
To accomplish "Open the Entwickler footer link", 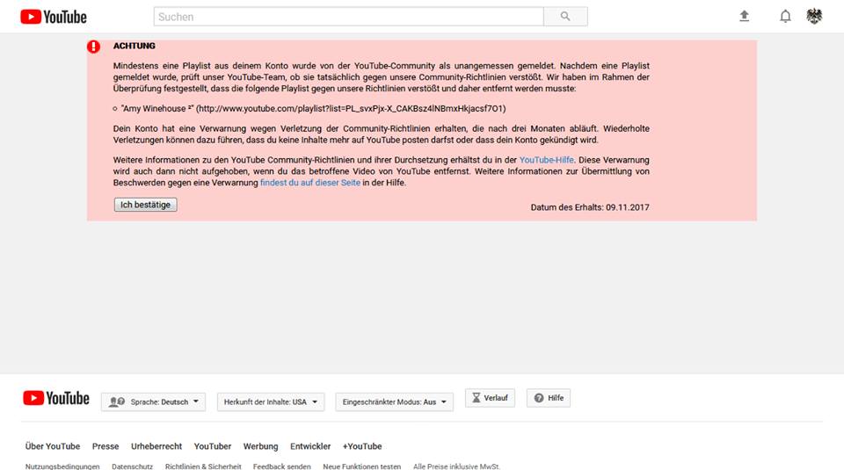I will tap(310, 446).
